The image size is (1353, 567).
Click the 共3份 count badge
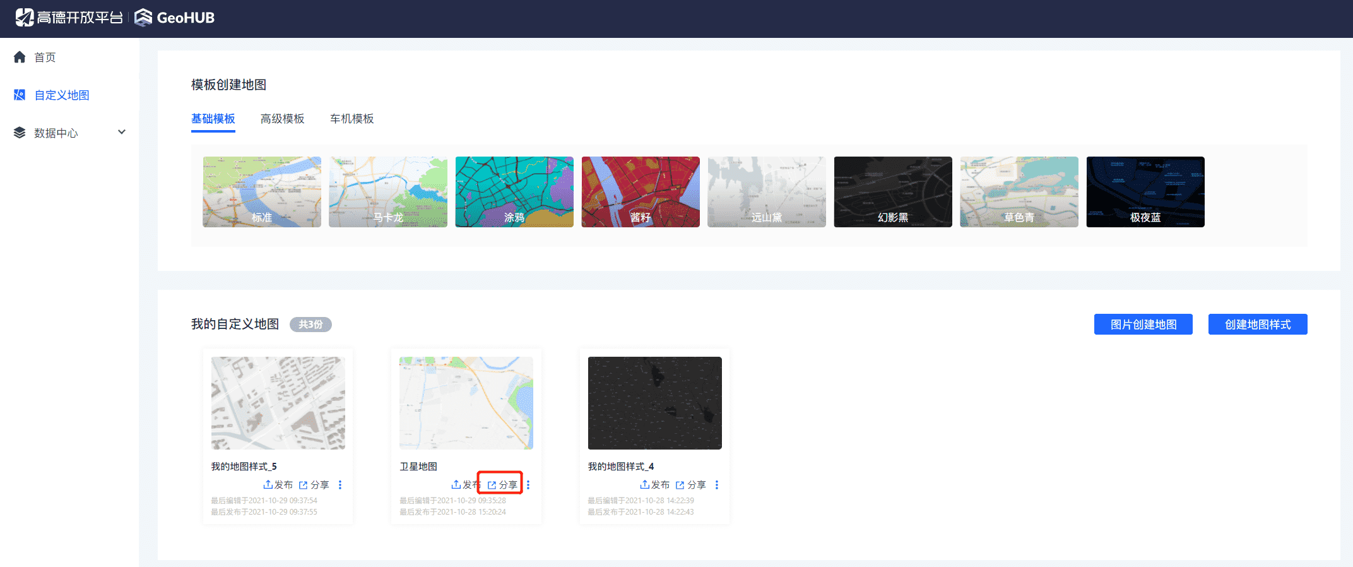coord(310,325)
